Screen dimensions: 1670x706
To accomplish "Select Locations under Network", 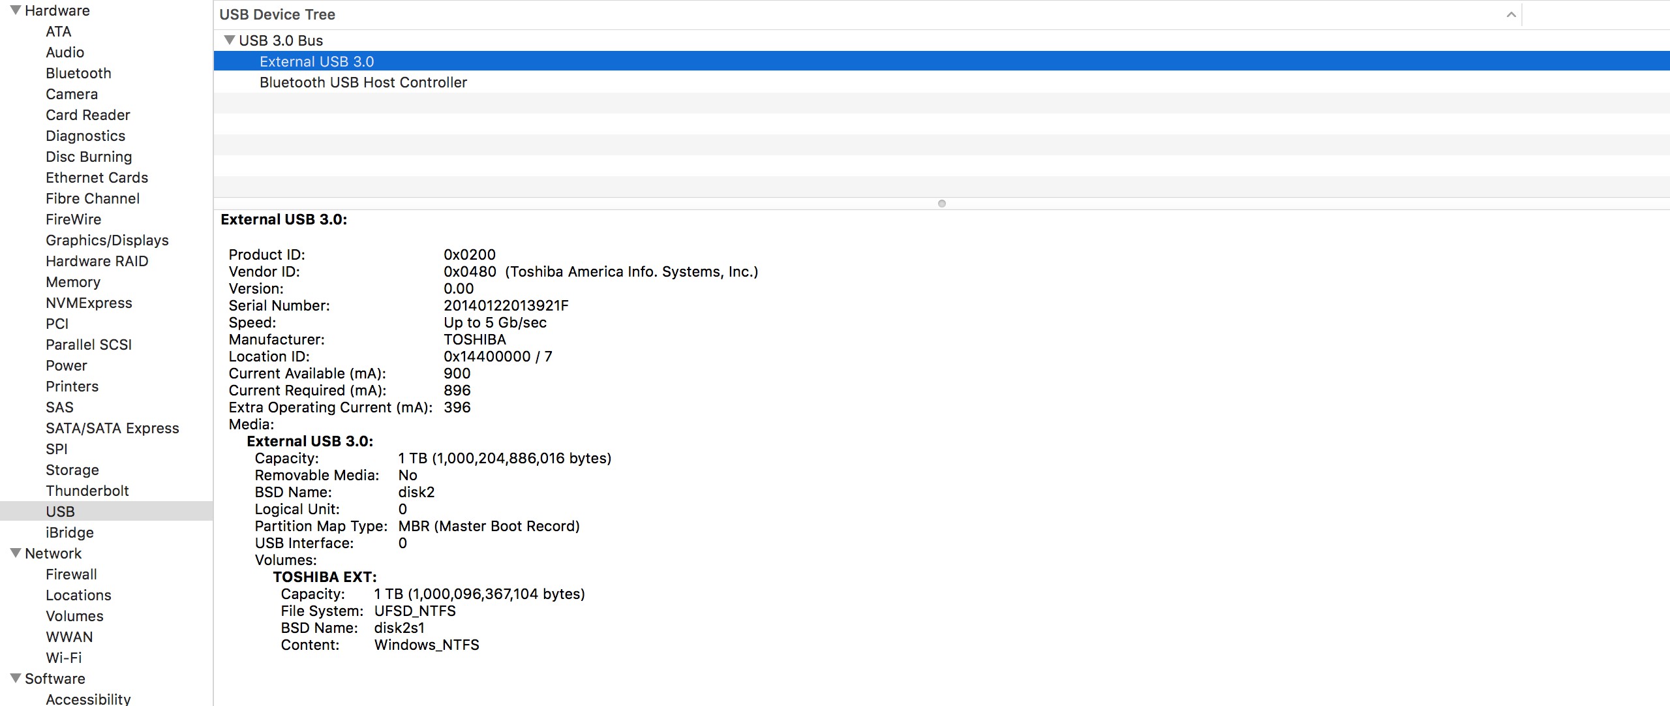I will (x=78, y=595).
